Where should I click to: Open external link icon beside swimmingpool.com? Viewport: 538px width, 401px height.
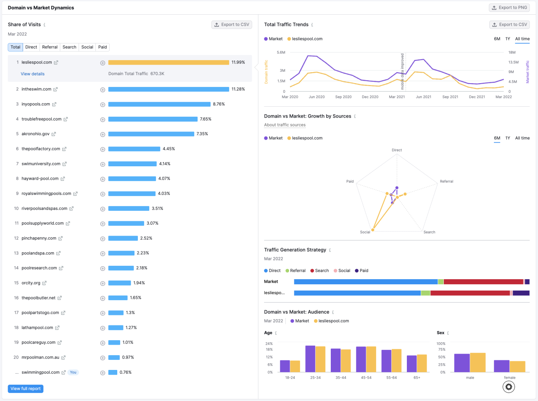[63, 372]
